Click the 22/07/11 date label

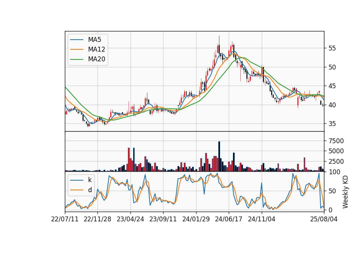(x=65, y=219)
